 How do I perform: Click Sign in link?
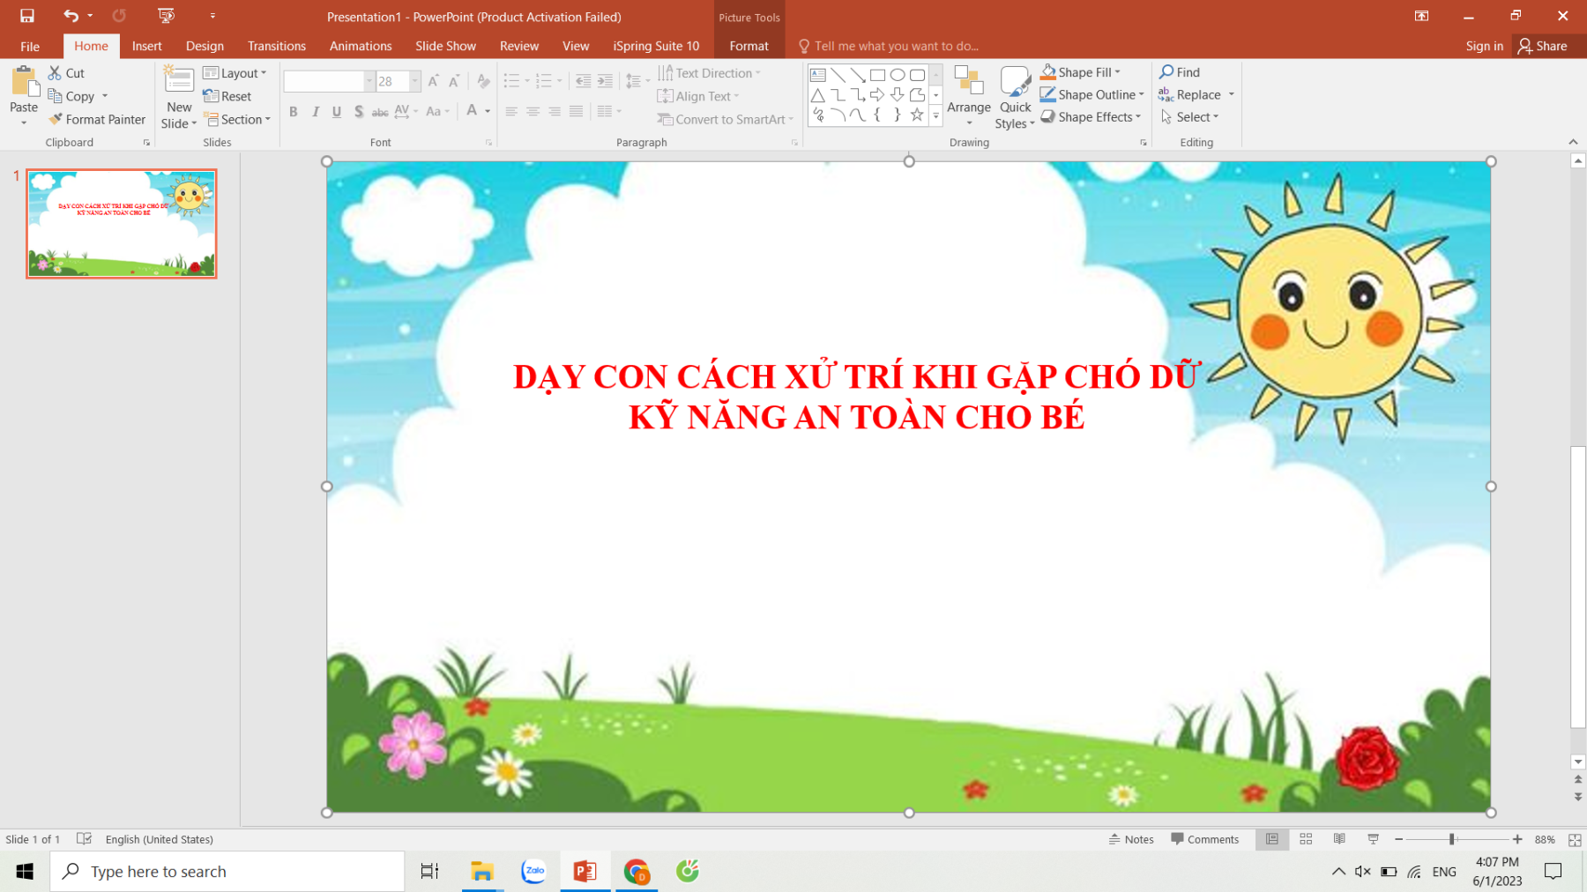[x=1484, y=46]
